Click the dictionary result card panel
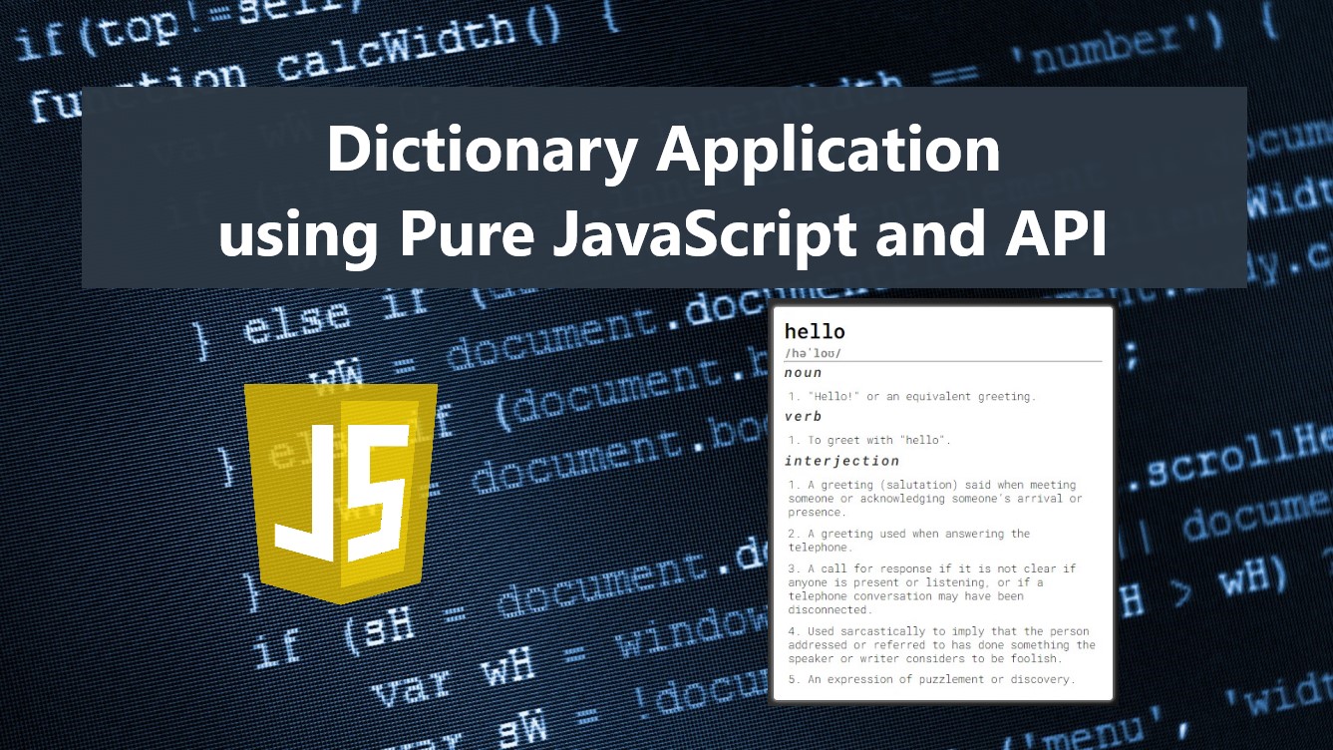 [x=943, y=504]
